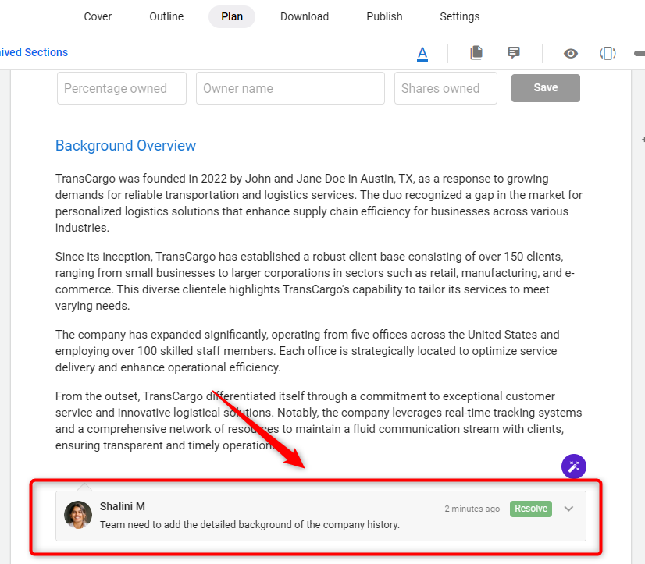The height and width of the screenshot is (564, 645).
Task: Click the paragraph starting 'The company has expanded'
Action: point(308,351)
